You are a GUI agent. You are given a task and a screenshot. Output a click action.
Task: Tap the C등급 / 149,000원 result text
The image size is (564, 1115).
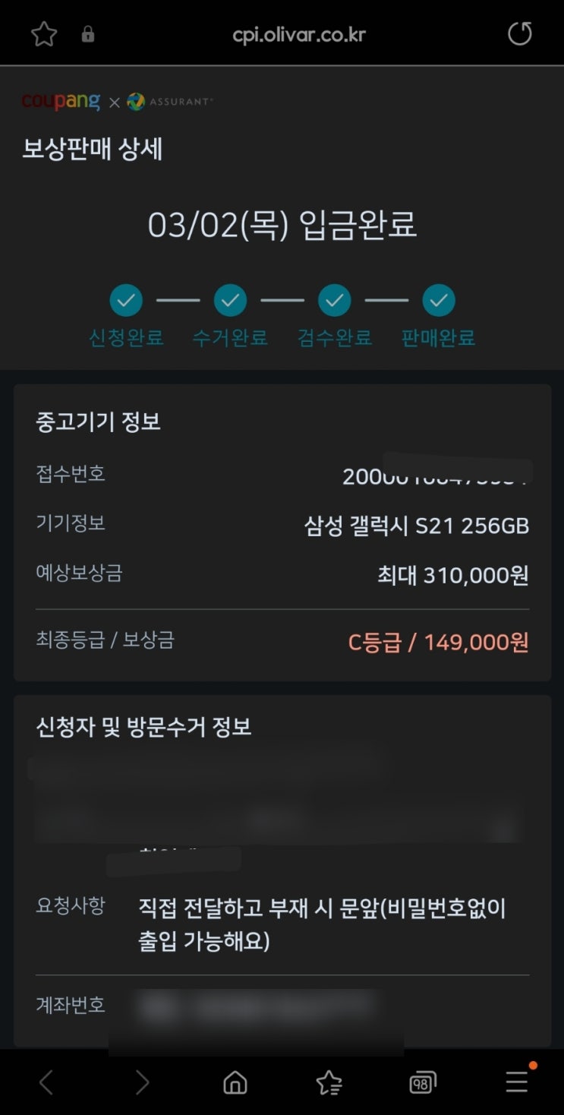click(x=438, y=643)
